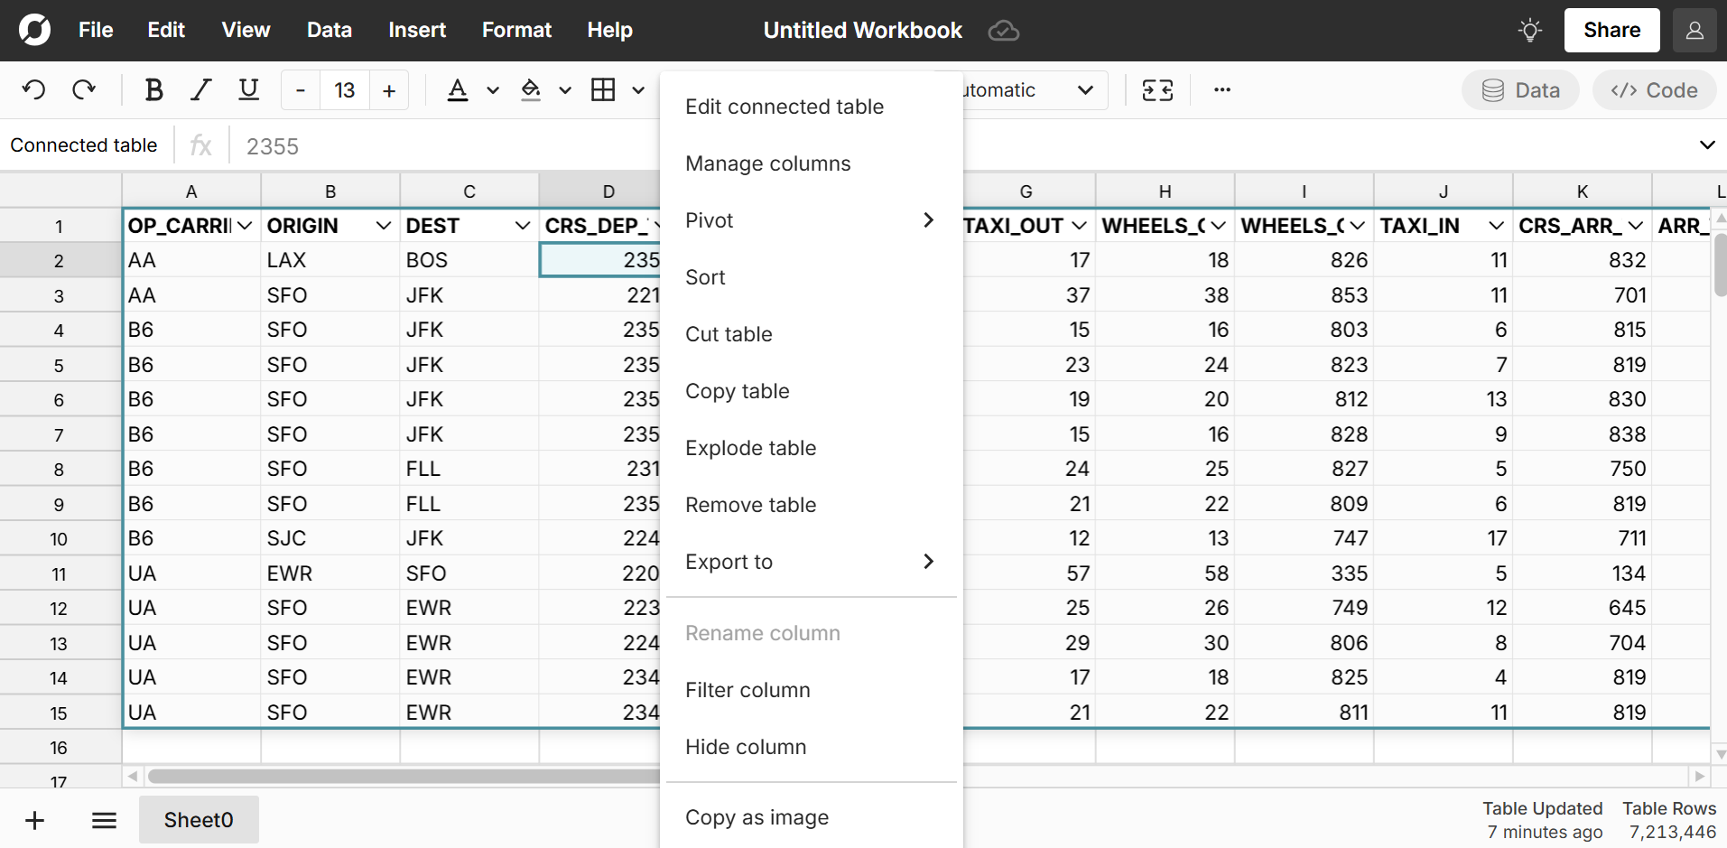The image size is (1727, 848).
Task: Expand the TAXI_IN column filter dropdown
Action: click(1496, 226)
